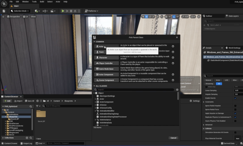Toggle the Ignore Radial Impulse checkbox
This screenshot has height=146, width=243.
(235, 106)
